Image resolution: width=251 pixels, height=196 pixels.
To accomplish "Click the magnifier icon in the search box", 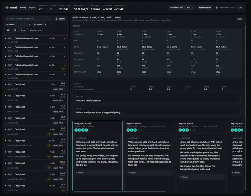I will tap(7, 19).
